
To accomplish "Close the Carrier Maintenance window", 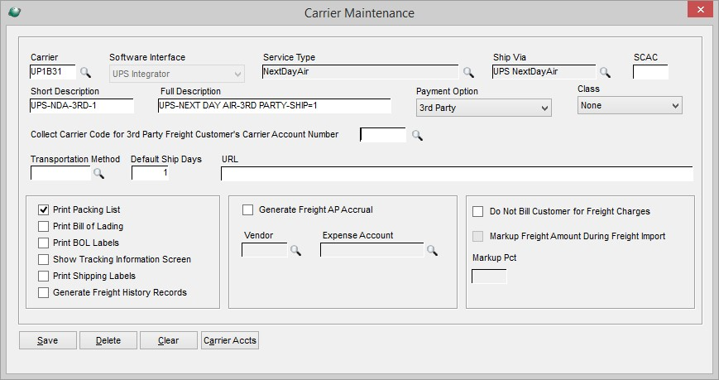I will (x=700, y=9).
